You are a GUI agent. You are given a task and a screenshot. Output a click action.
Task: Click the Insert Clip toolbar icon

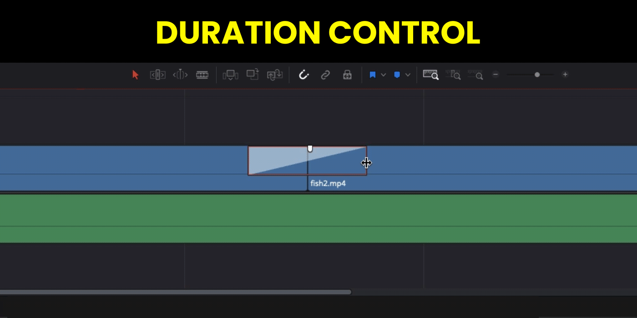(x=230, y=75)
